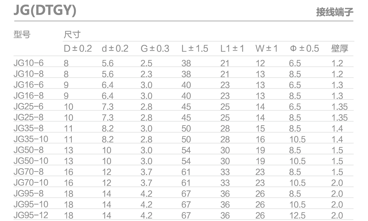Click the 壁厚 column header
Image resolution: width=368 pixels, height=221 pixels.
point(340,48)
